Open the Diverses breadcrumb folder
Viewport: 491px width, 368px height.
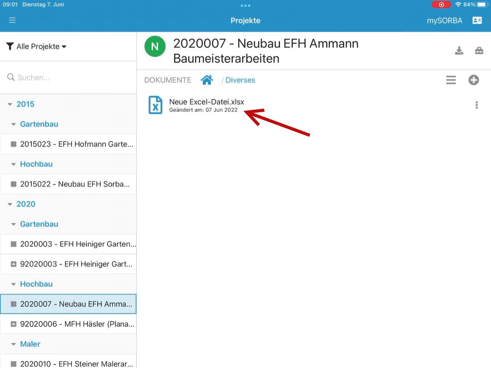click(x=240, y=80)
